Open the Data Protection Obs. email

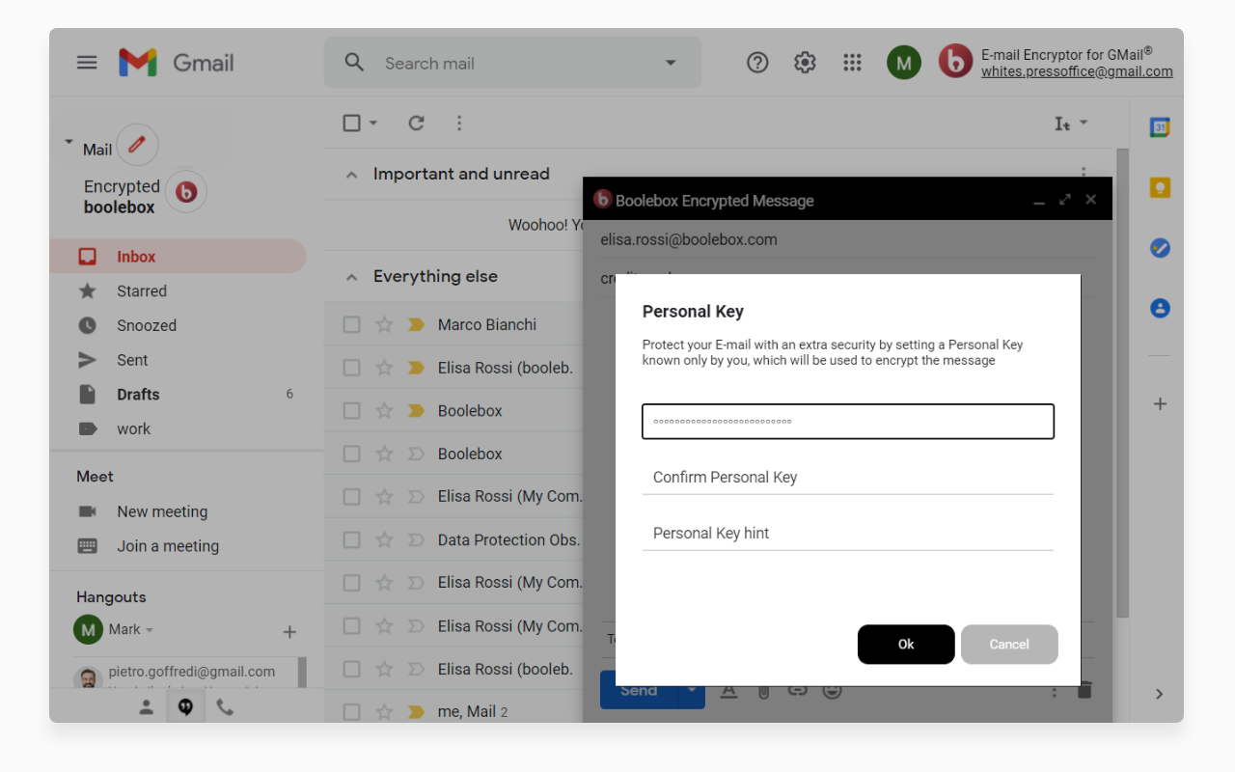(x=508, y=540)
